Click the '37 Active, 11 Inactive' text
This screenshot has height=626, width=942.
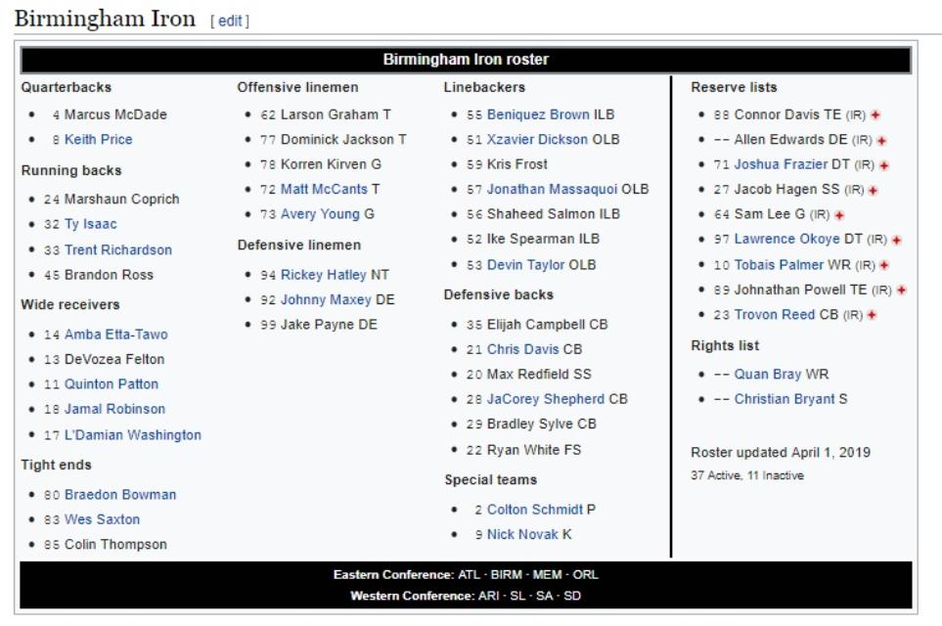click(747, 475)
